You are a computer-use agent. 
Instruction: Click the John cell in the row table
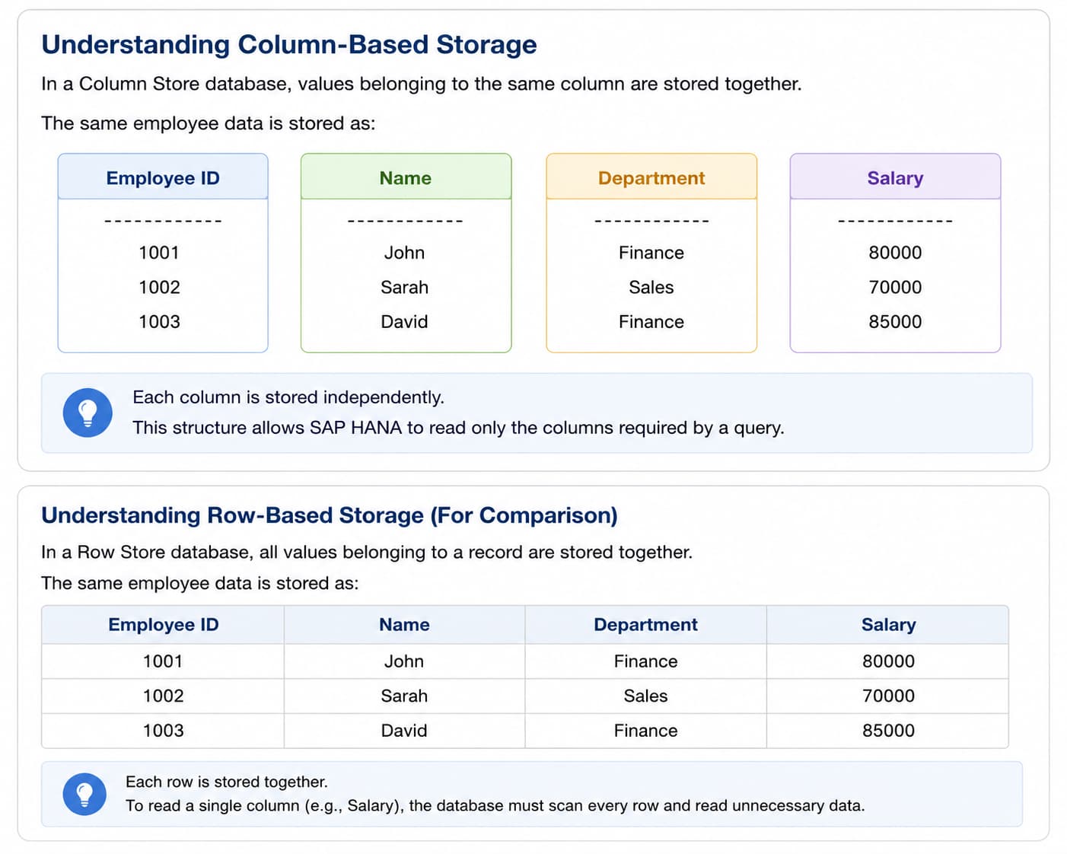tap(404, 661)
